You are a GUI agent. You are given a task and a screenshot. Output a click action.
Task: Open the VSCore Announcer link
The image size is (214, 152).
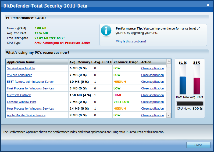(19, 75)
